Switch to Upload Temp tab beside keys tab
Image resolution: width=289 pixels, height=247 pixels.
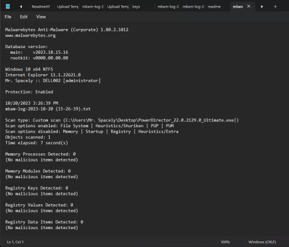(x=118, y=6)
